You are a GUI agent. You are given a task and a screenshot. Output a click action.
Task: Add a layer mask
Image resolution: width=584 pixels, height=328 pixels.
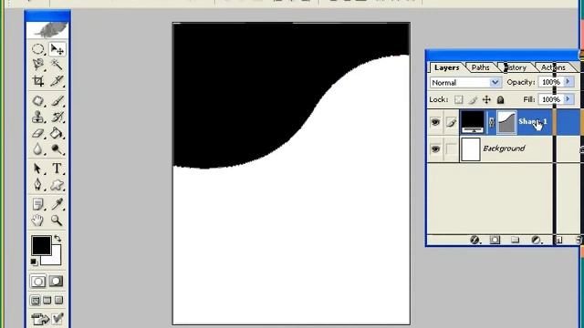pyautogui.click(x=495, y=240)
